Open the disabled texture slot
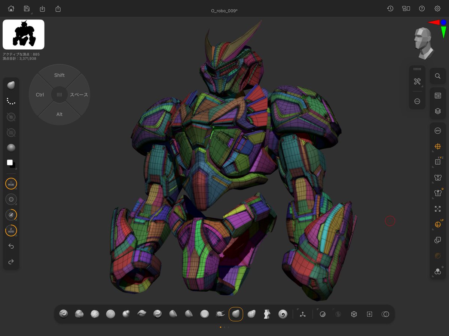The image size is (449, 336). point(11,133)
